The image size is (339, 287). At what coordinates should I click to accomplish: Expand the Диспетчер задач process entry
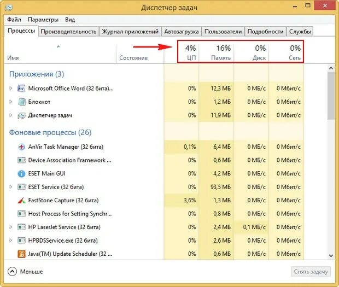click(10, 115)
